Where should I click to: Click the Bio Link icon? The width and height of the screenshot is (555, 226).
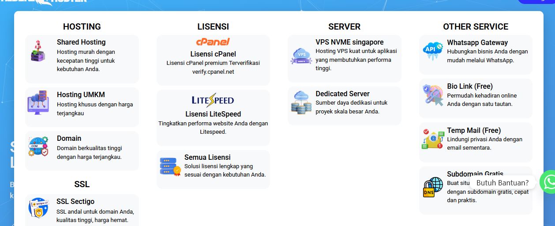point(433,95)
